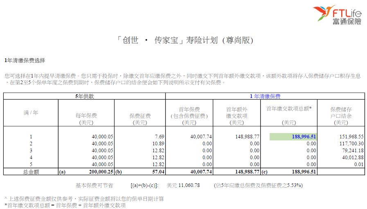367x209 pixels.
Task: Click the year number 1 in first column
Action: 31,137
